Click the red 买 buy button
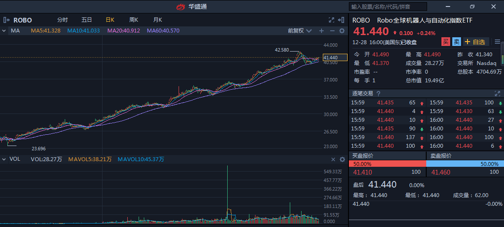The image size is (504, 227). [445, 42]
